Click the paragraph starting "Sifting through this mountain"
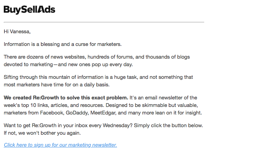The width and height of the screenshot is (258, 158). point(98,81)
